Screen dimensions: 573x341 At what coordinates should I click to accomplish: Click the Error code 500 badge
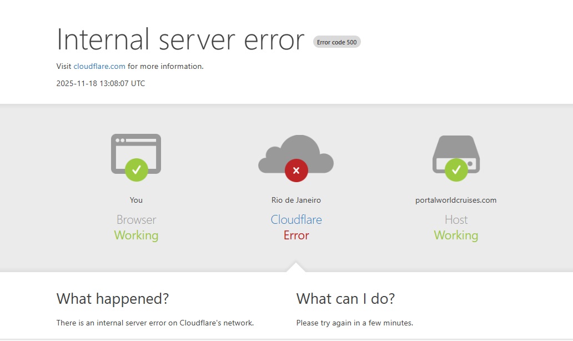[x=336, y=42]
